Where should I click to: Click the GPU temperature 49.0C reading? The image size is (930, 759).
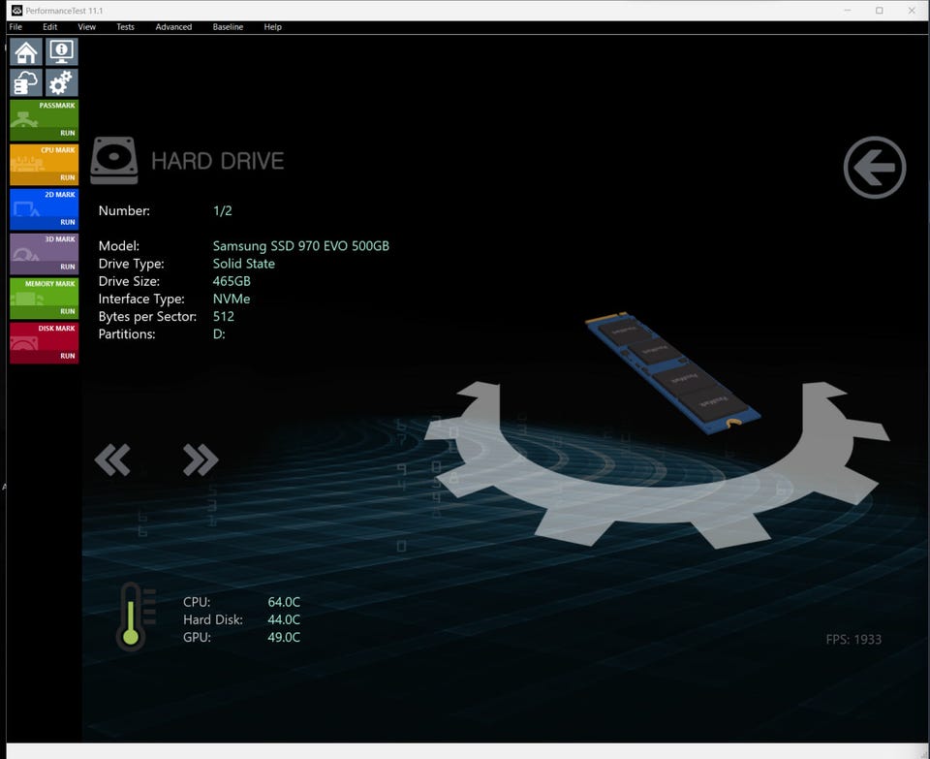[284, 637]
